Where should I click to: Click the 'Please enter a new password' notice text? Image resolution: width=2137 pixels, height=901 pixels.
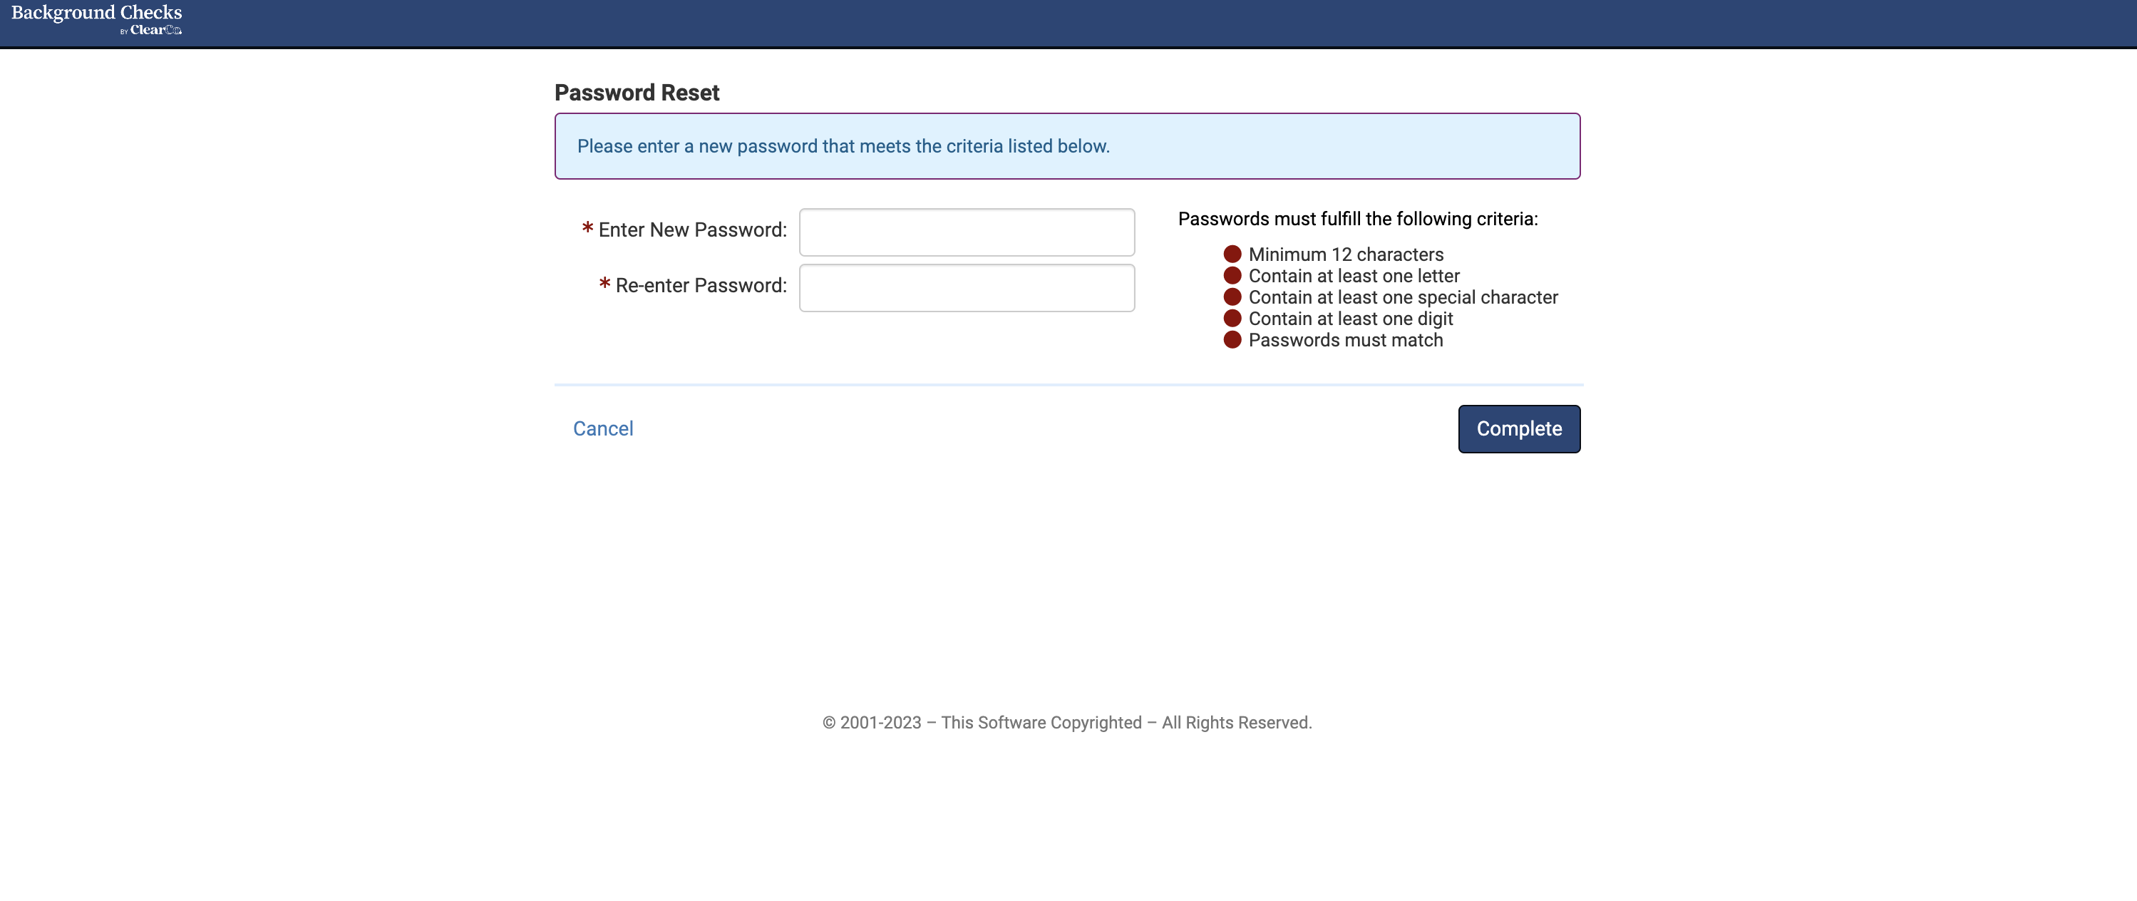click(x=843, y=147)
